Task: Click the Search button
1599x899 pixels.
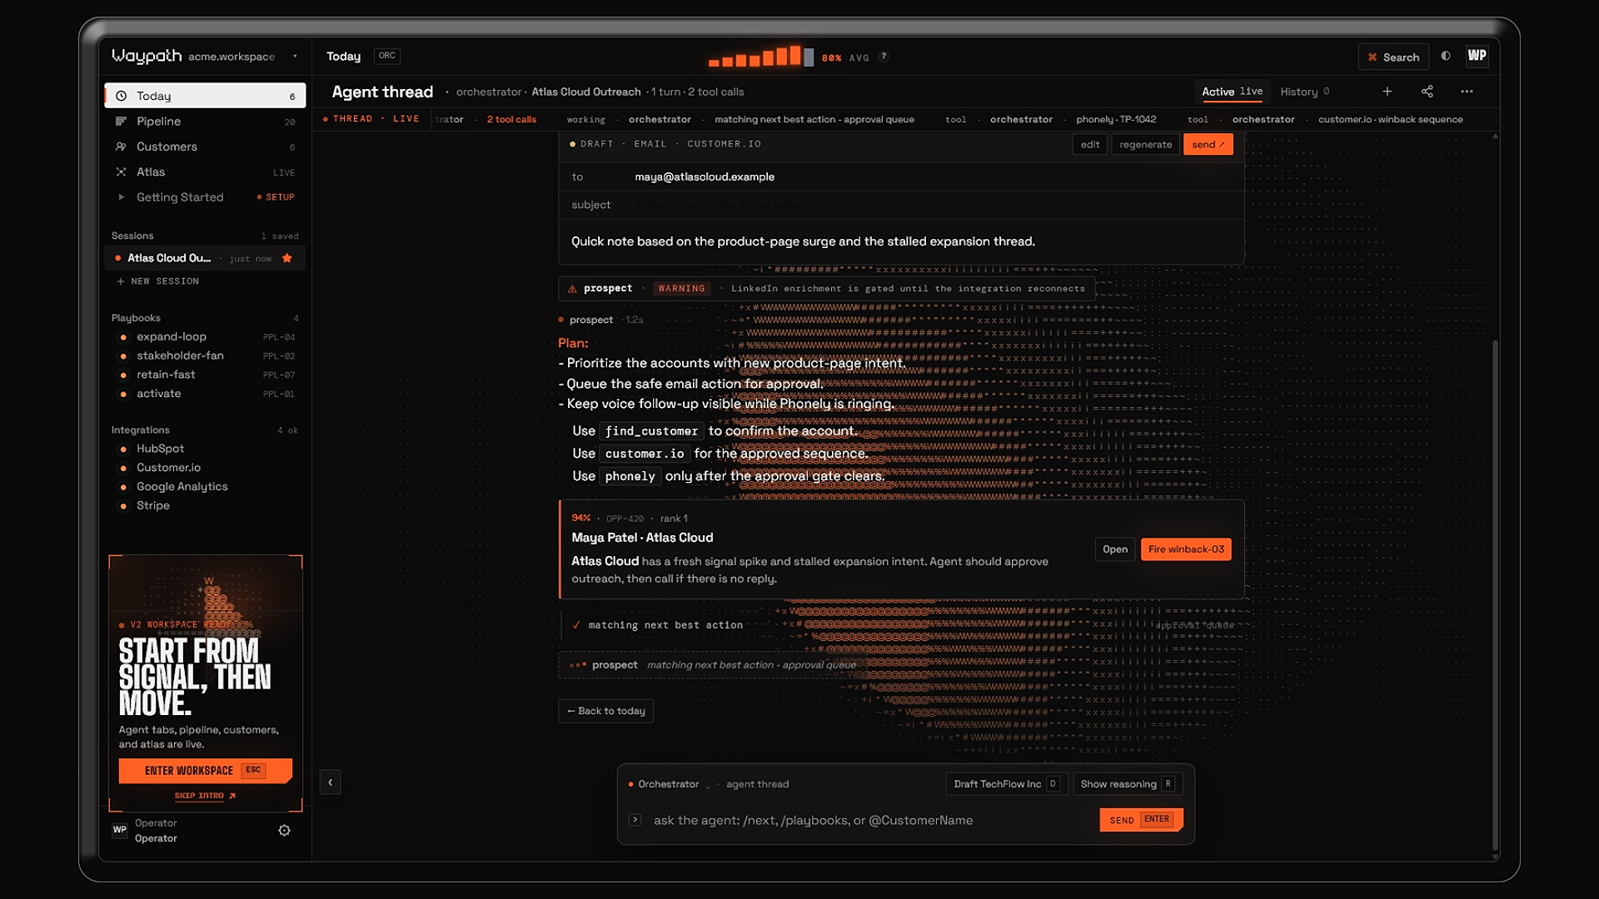Action: point(1393,57)
